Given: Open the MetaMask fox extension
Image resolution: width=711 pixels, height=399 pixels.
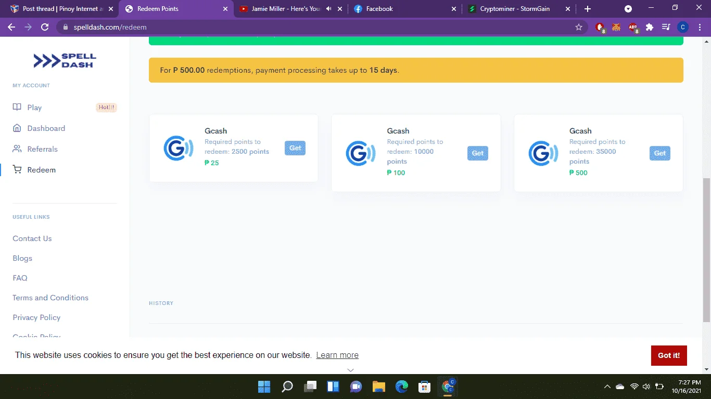Looking at the screenshot, I should pos(616,27).
